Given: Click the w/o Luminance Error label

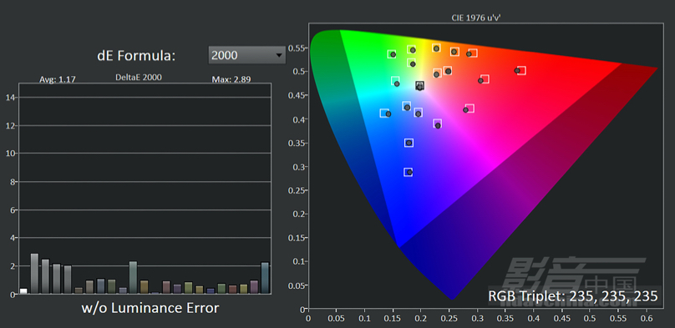Looking at the screenshot, I should pyautogui.click(x=150, y=308).
